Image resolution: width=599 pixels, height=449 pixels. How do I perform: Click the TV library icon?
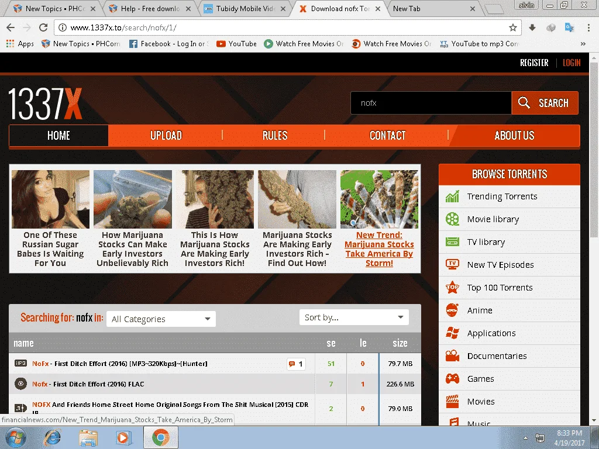(x=452, y=242)
